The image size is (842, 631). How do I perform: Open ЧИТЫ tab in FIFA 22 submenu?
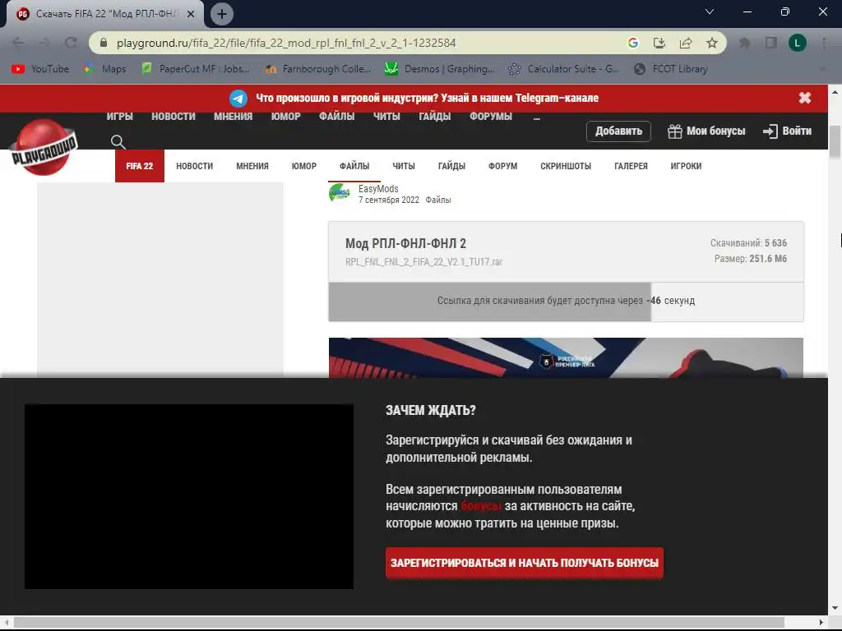point(404,166)
